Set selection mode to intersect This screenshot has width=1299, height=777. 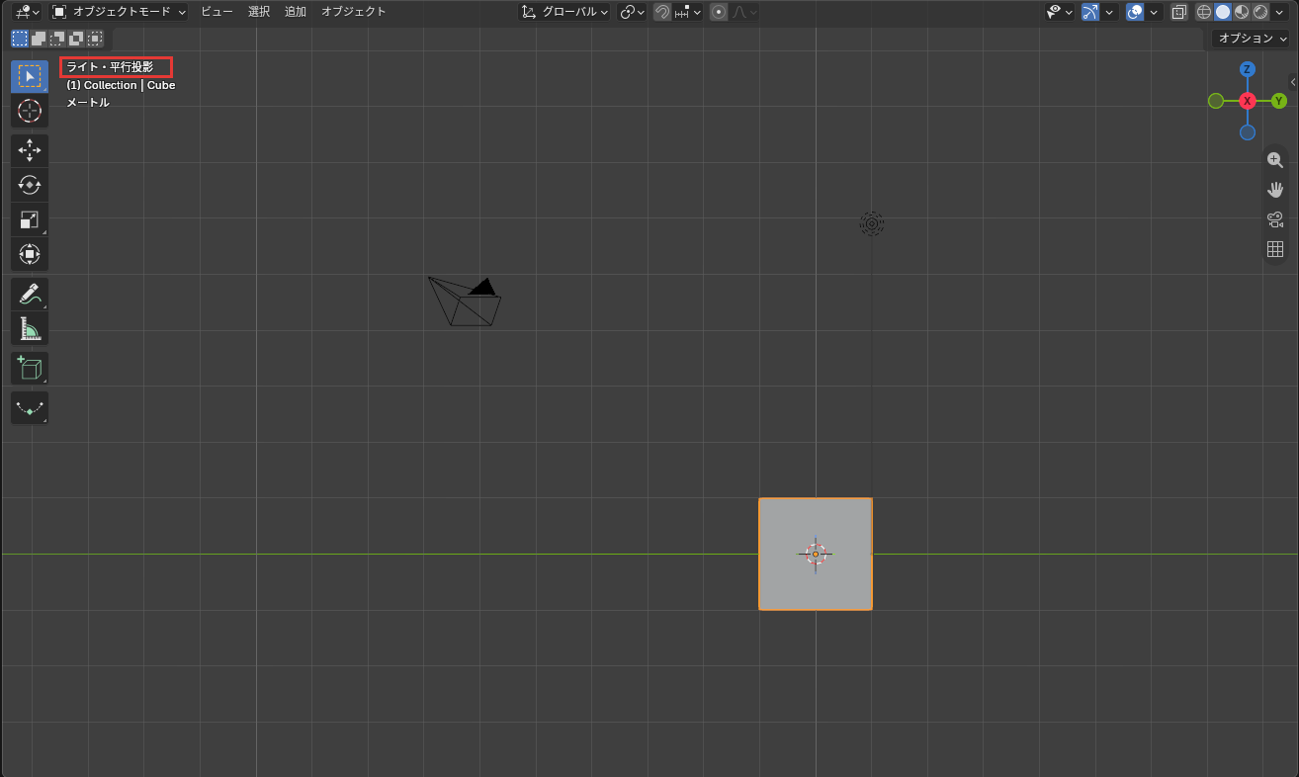coord(95,39)
